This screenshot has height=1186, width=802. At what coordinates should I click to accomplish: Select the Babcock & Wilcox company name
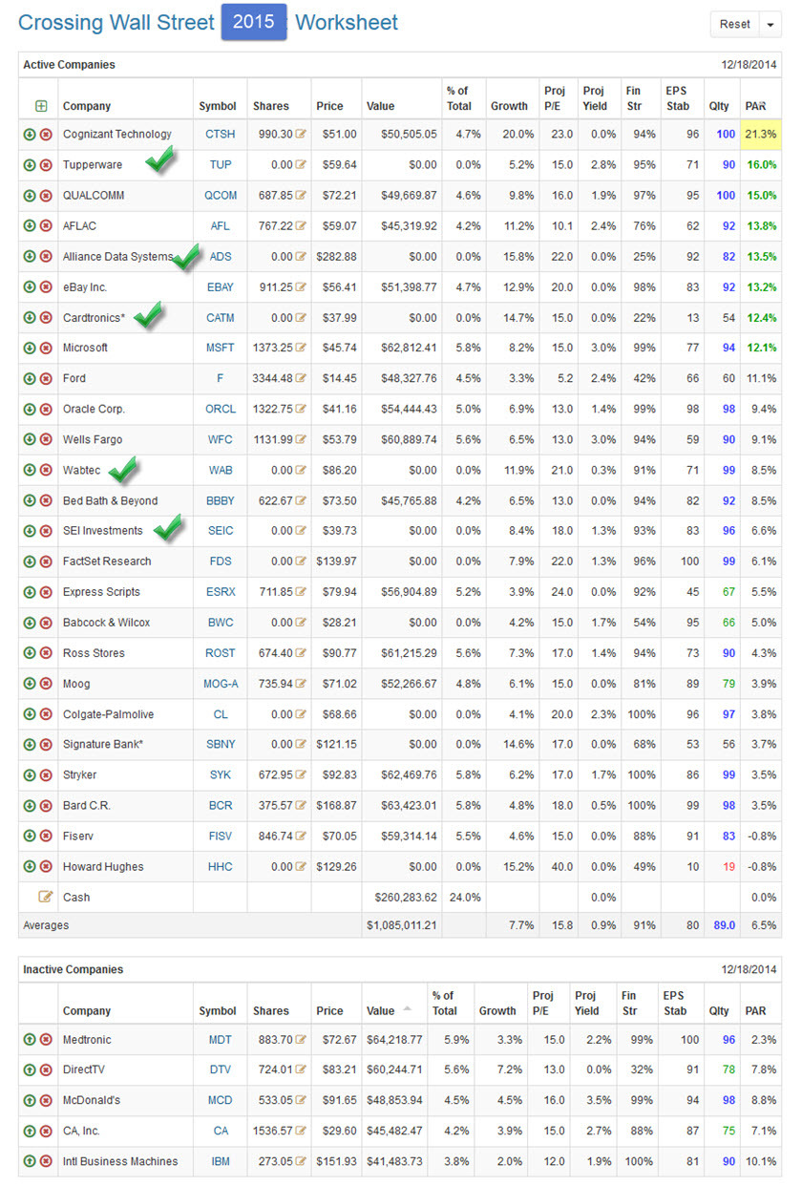(107, 623)
